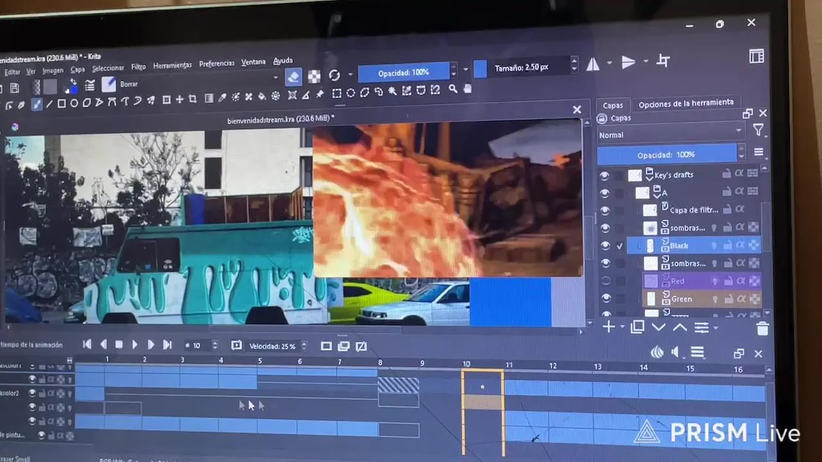
Task: Click the reload original preset icon
Action: (335, 75)
